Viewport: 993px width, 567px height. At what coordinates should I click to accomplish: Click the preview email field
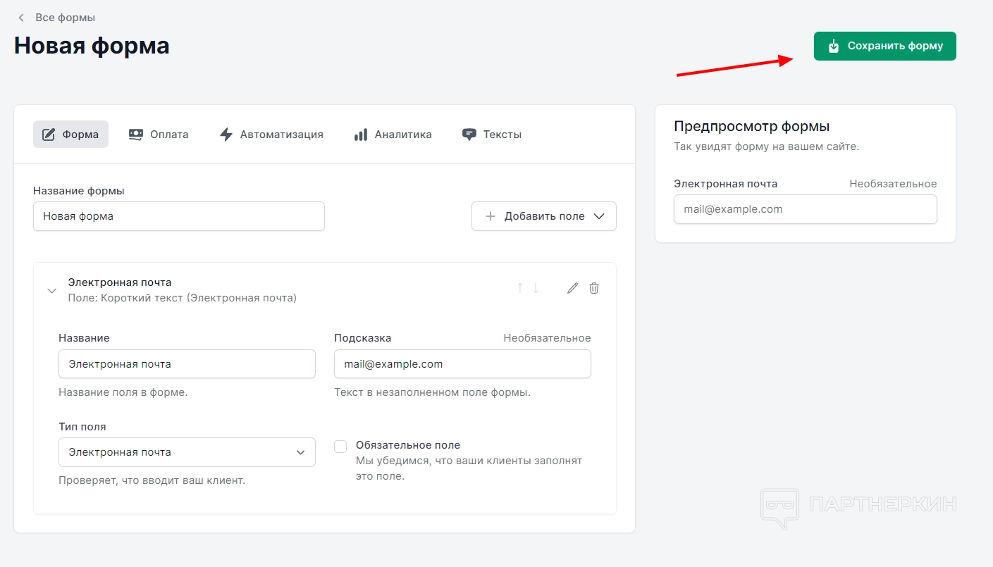tap(805, 209)
